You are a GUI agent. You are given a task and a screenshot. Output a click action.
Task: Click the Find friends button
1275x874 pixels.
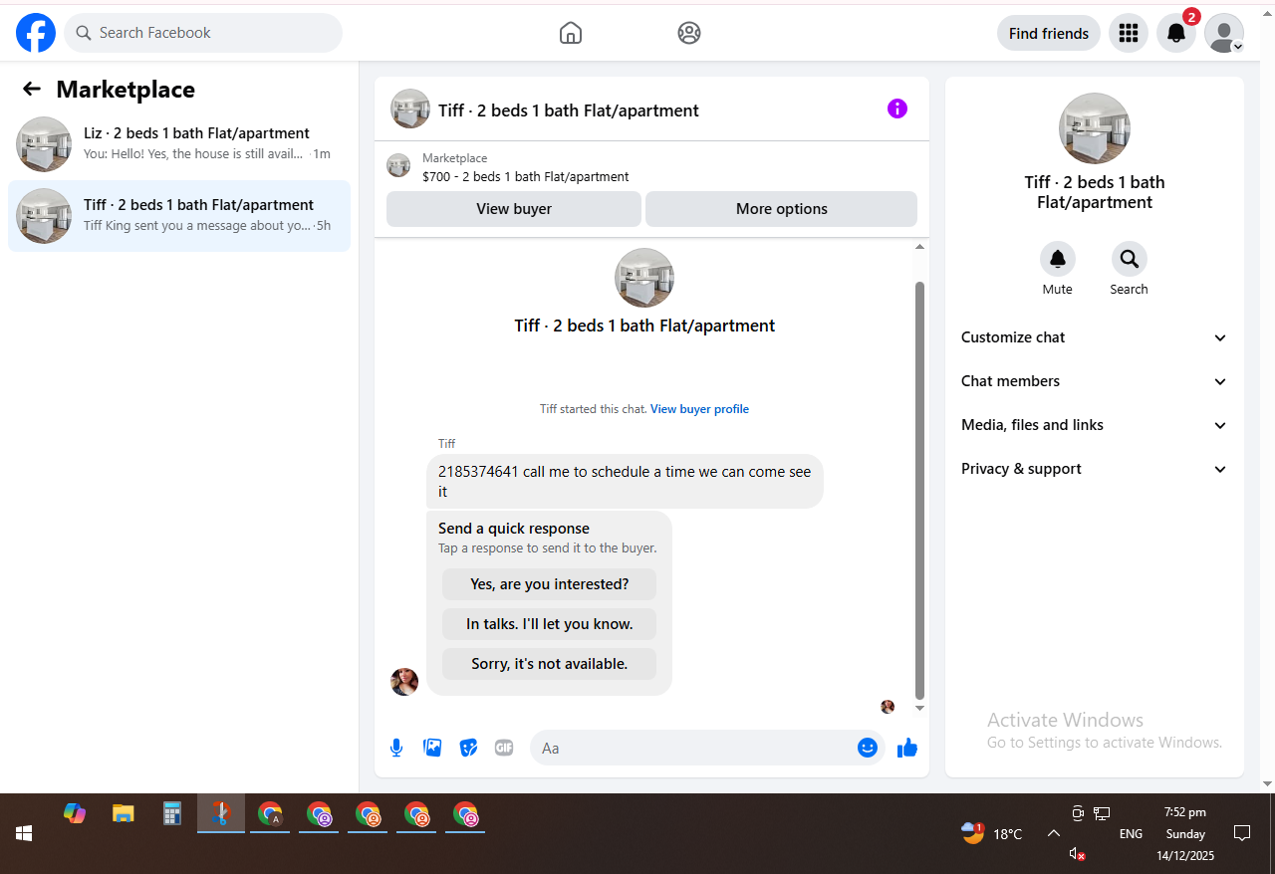click(x=1049, y=33)
